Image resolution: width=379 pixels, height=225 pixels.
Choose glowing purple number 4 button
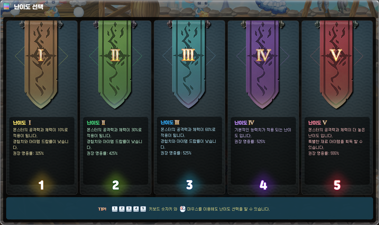pyautogui.click(x=263, y=185)
